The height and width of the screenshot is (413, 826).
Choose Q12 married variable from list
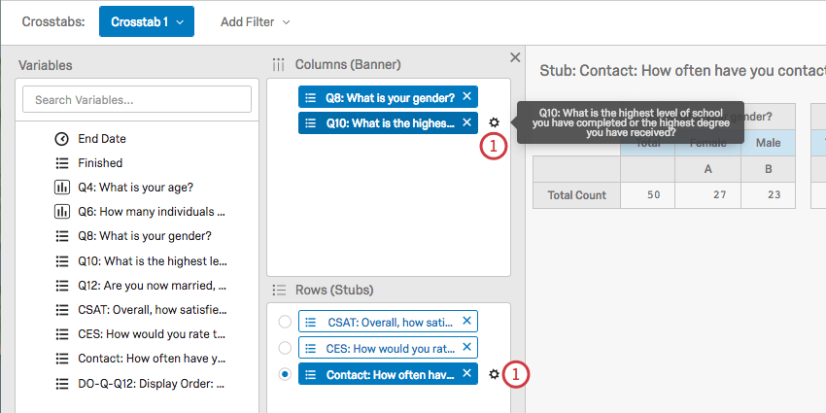(x=152, y=285)
